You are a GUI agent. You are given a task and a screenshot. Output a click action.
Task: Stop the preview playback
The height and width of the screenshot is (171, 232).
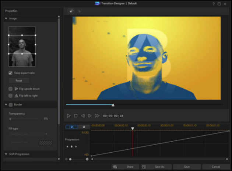pyautogui.click(x=76, y=116)
